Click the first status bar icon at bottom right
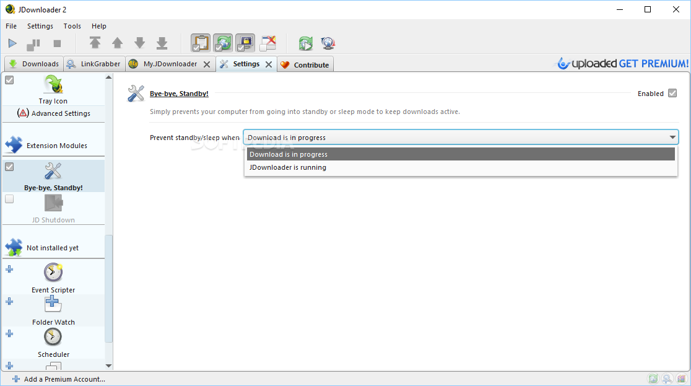The image size is (691, 386). (653, 379)
